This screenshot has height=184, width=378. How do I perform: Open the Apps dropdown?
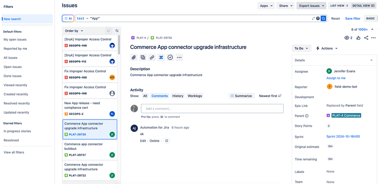266,6
